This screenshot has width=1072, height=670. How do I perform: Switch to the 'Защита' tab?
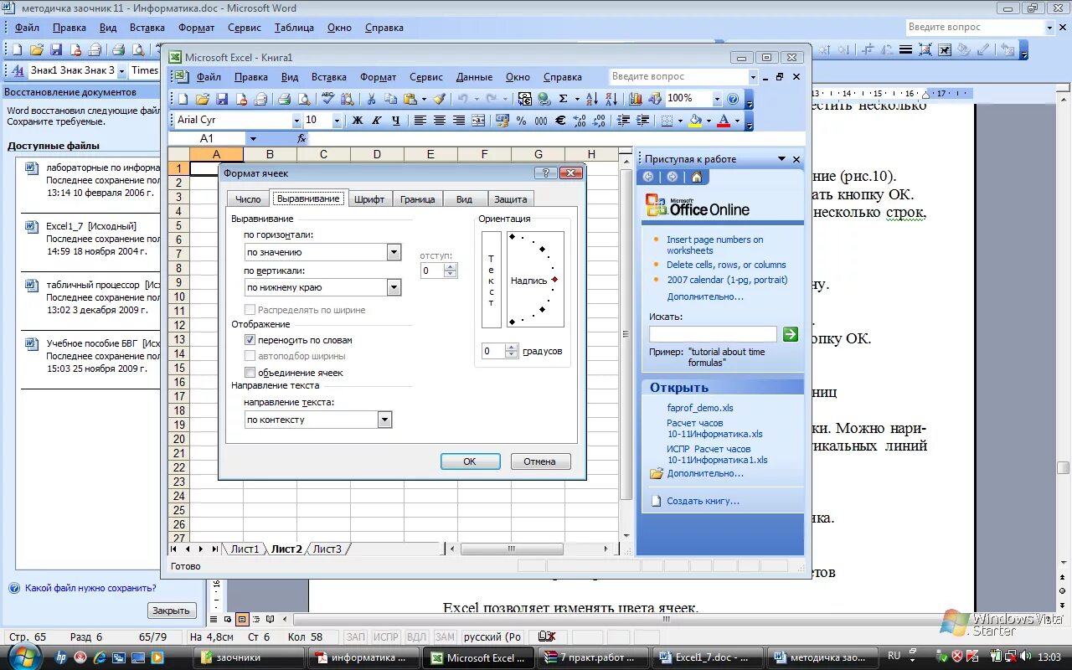[x=510, y=199]
